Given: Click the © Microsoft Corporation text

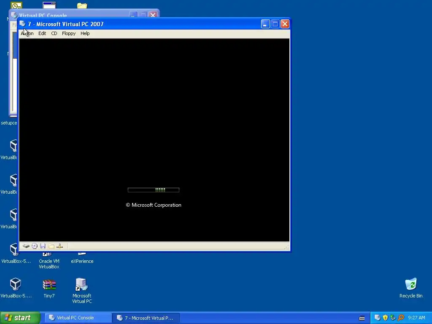Looking at the screenshot, I should [154, 205].
